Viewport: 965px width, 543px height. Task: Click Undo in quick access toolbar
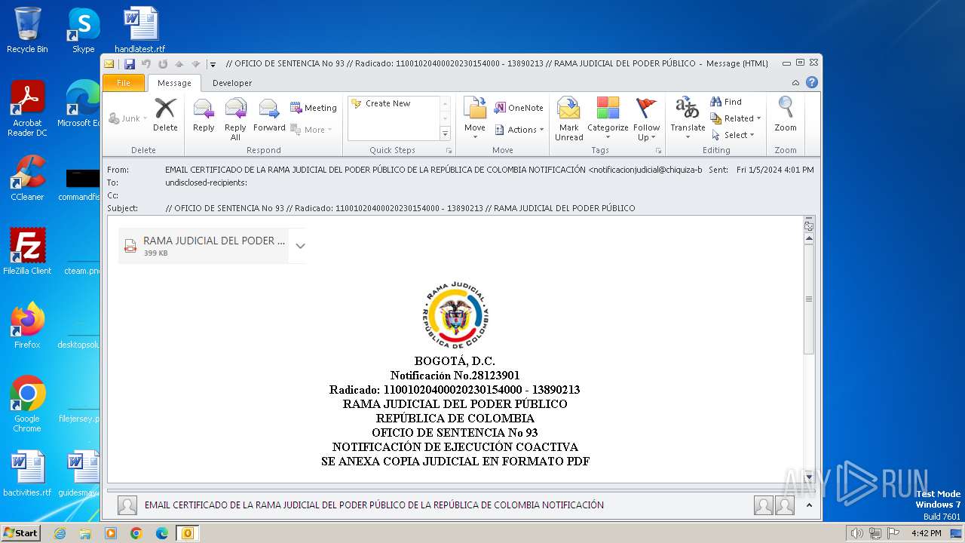click(x=146, y=64)
